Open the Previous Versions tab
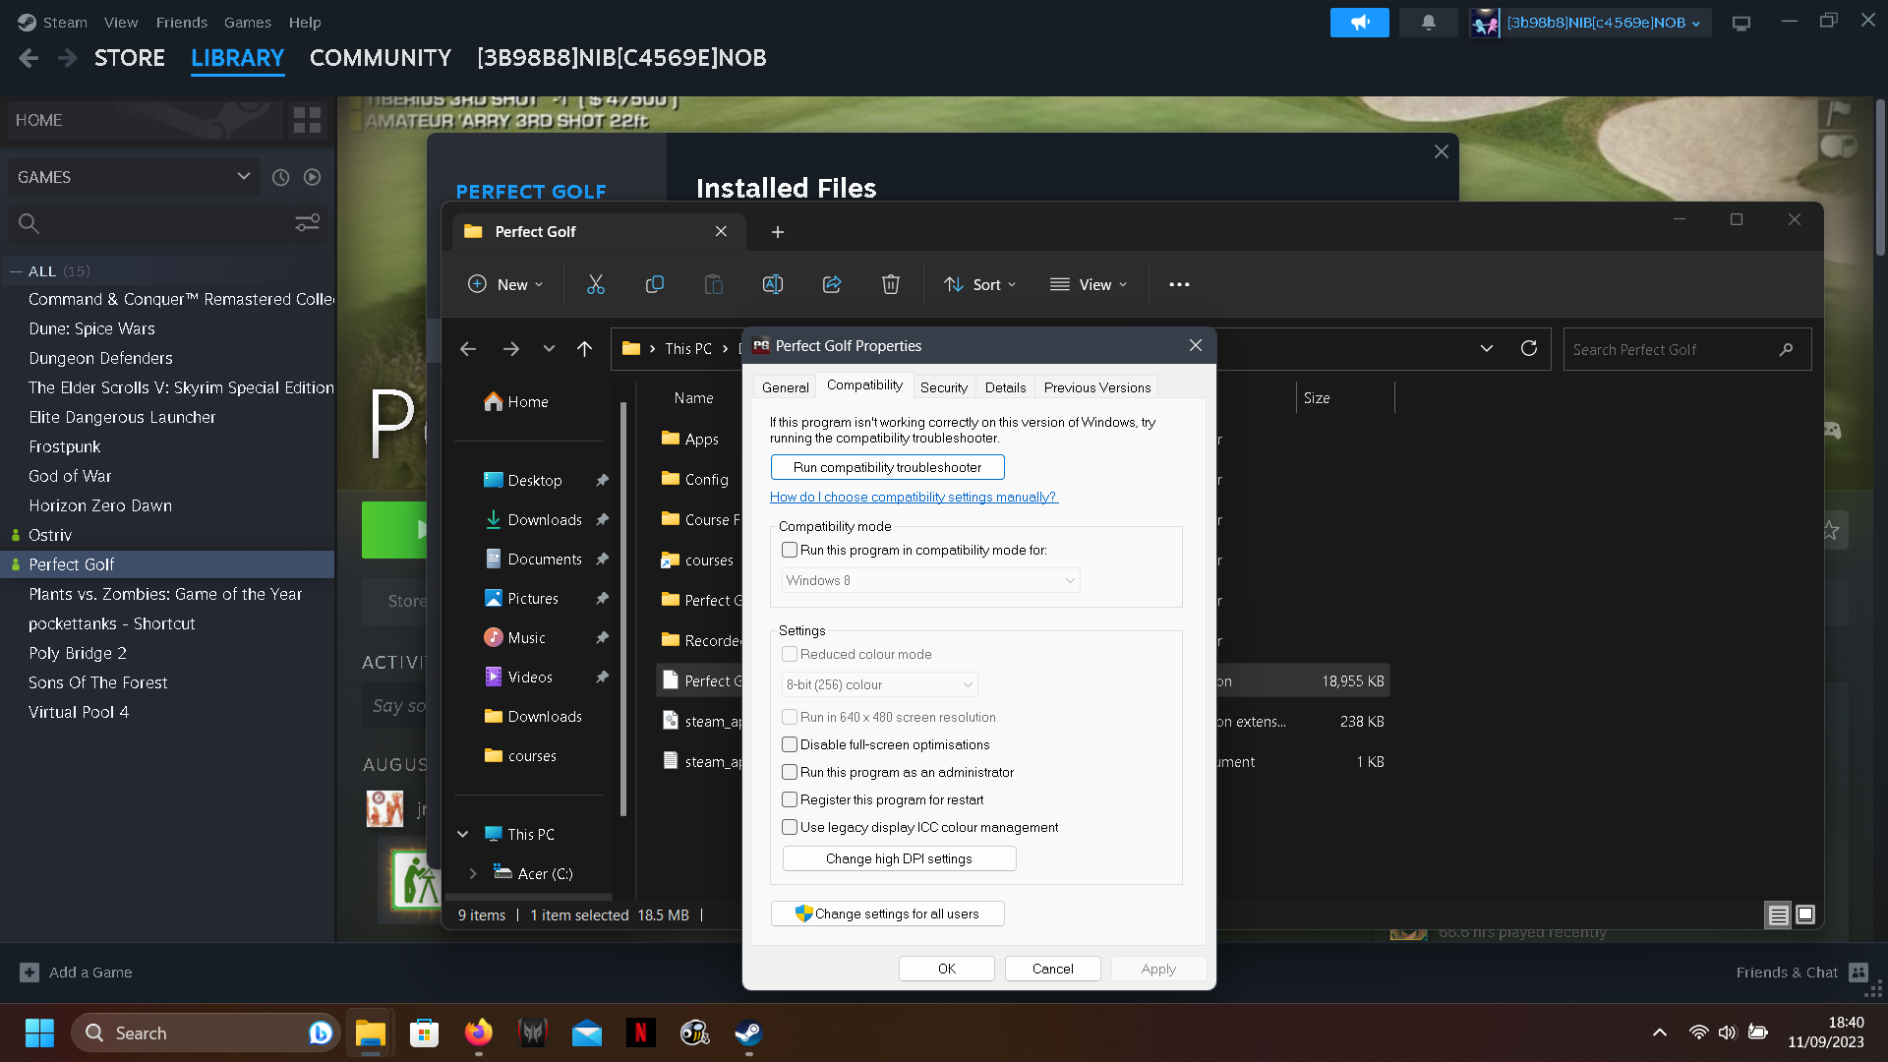The width and height of the screenshot is (1888, 1062). click(x=1096, y=387)
